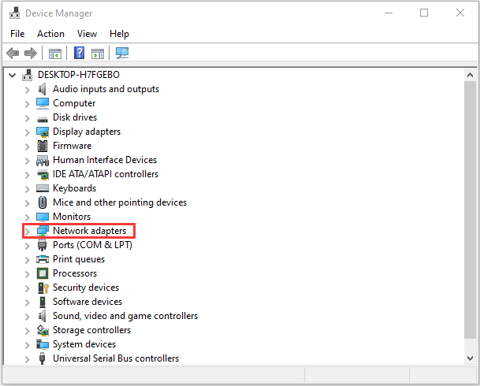480x386 pixels.
Task: Click the Disk drives icon
Action: tap(43, 119)
